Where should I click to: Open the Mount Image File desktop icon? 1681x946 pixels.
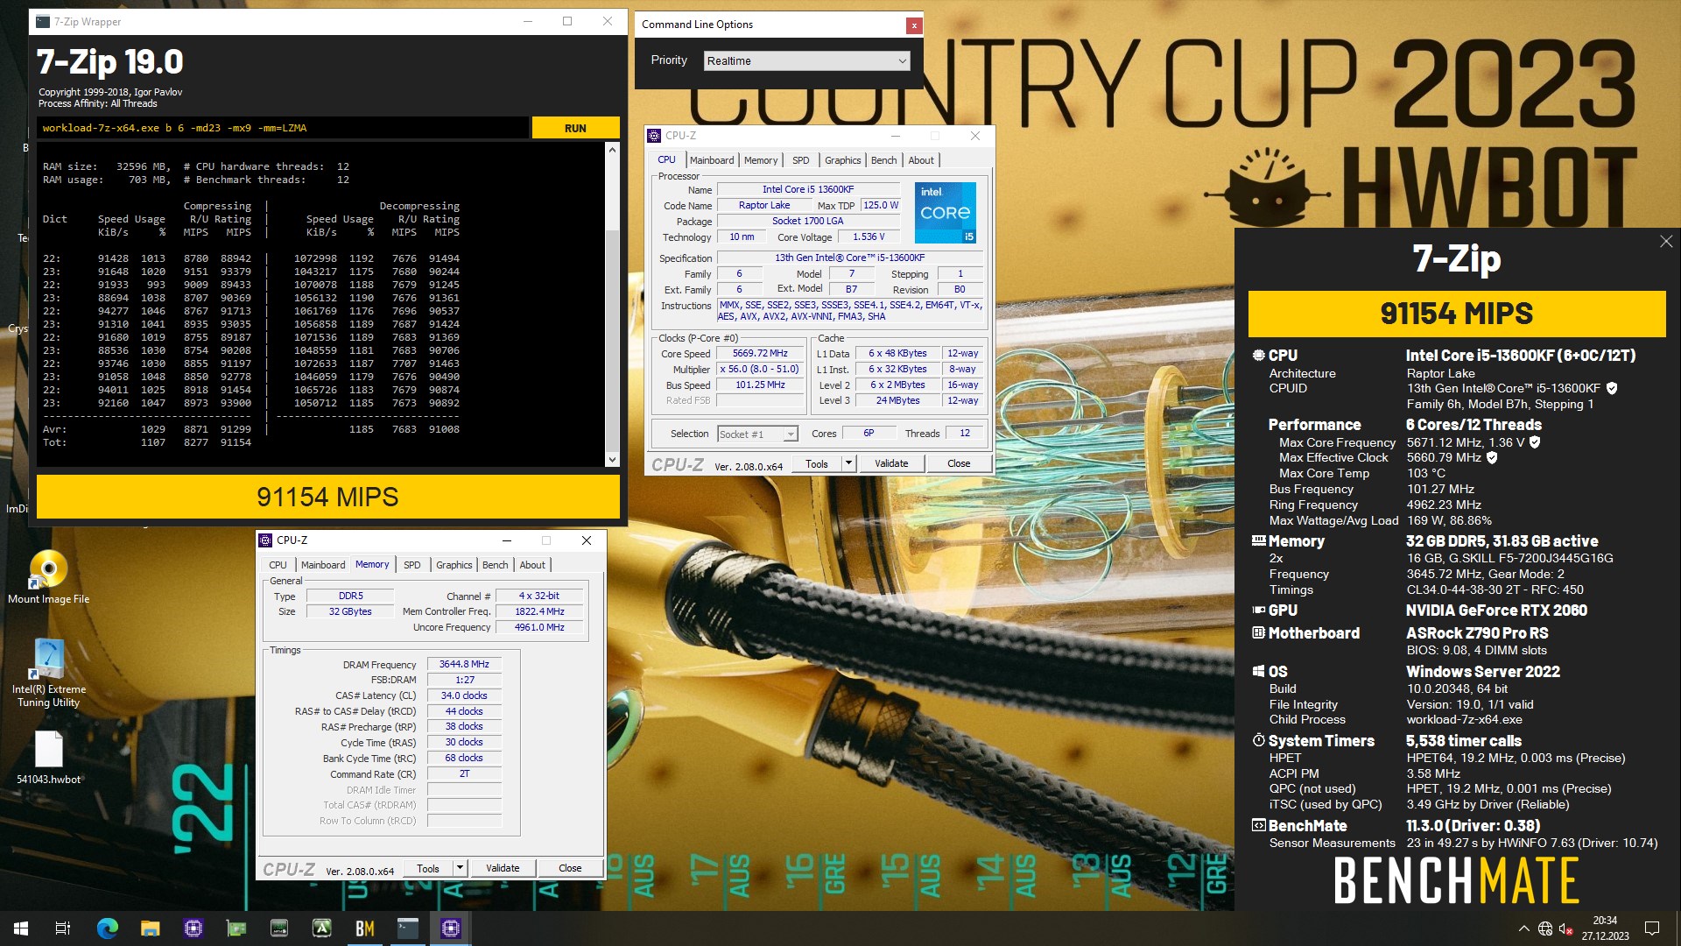click(x=49, y=577)
